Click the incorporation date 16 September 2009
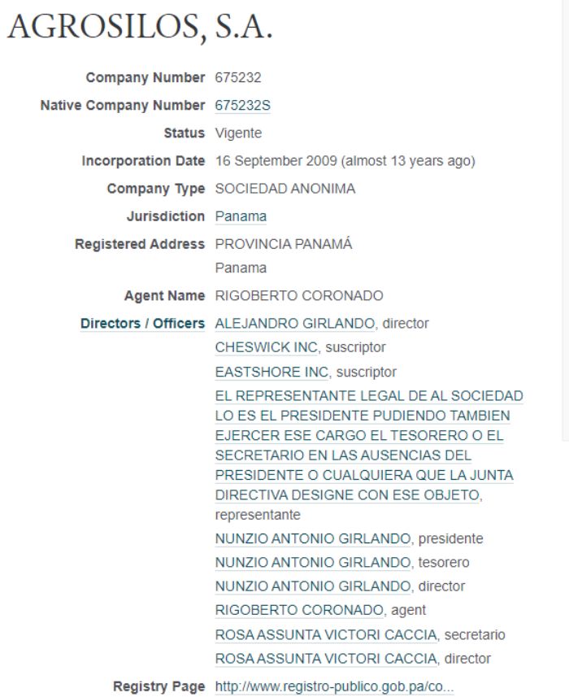Screen dimensions: 569x697 pos(276,160)
